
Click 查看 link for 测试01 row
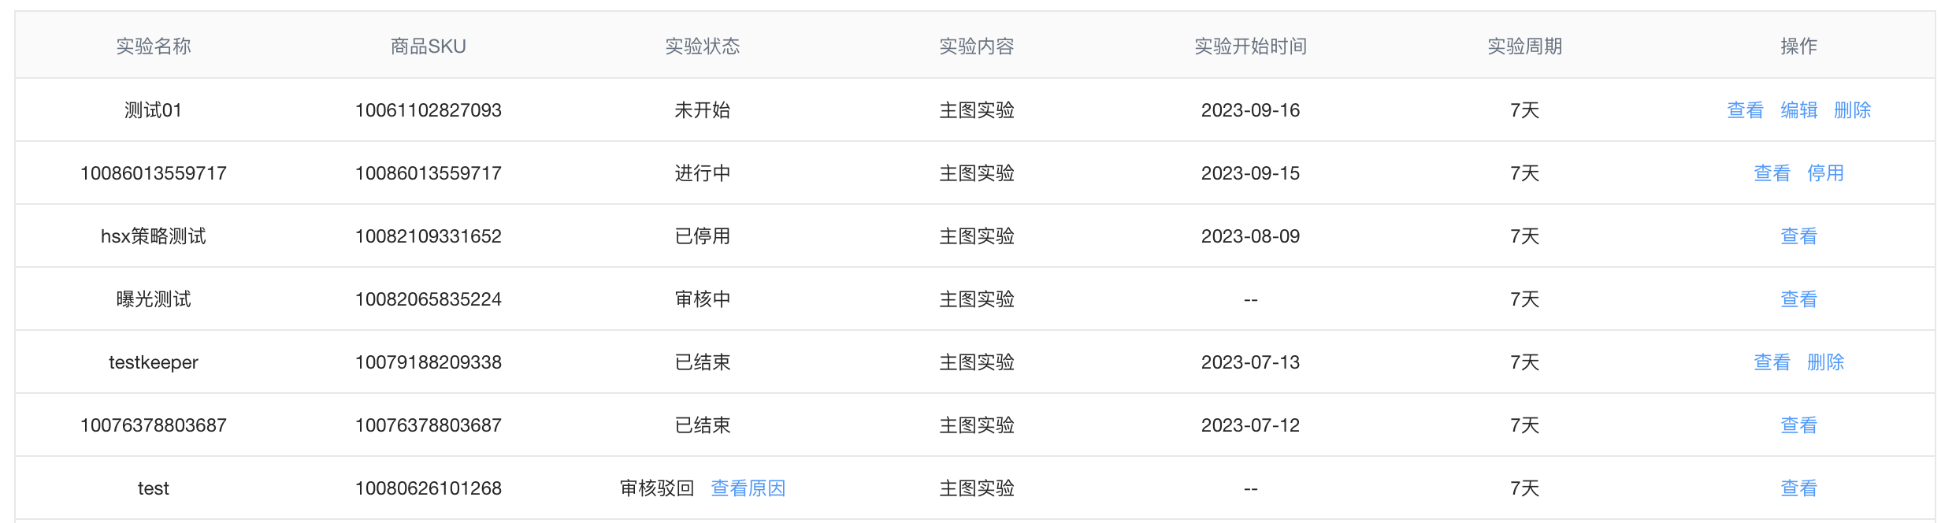point(1745,110)
